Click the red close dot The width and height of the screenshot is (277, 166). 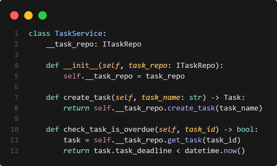coord(14,16)
